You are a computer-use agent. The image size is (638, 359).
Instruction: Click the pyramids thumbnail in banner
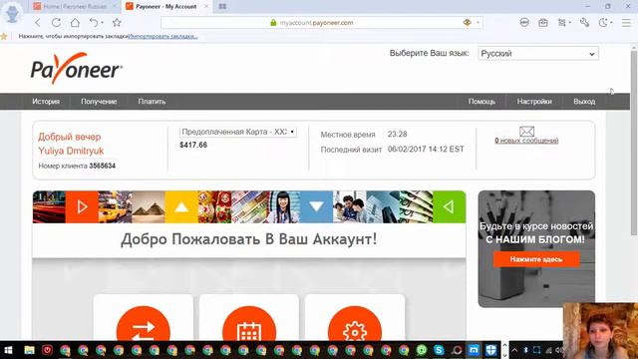149,206
